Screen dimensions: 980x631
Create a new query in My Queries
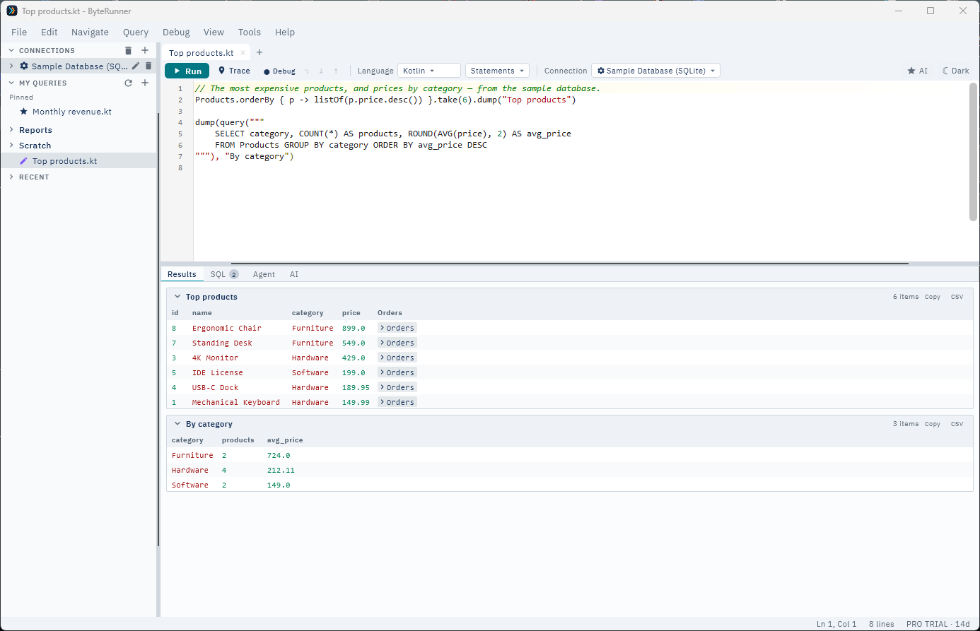(145, 83)
